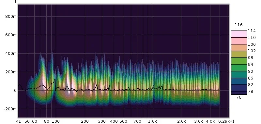Click the s unit label above time axis
Image resolution: width=261 pixels, height=124 pixels.
15,2
